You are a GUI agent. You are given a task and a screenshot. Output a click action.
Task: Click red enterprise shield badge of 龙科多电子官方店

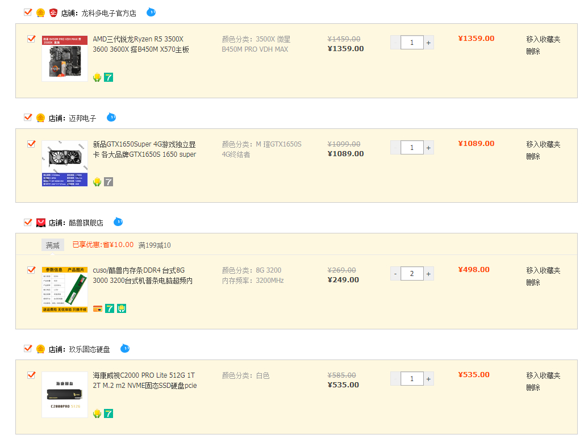pyautogui.click(x=53, y=13)
